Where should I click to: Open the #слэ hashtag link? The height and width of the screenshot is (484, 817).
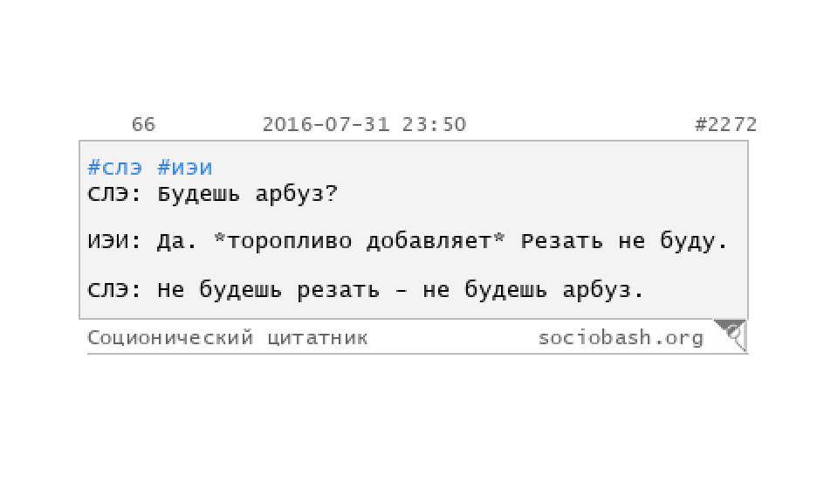[x=114, y=168]
